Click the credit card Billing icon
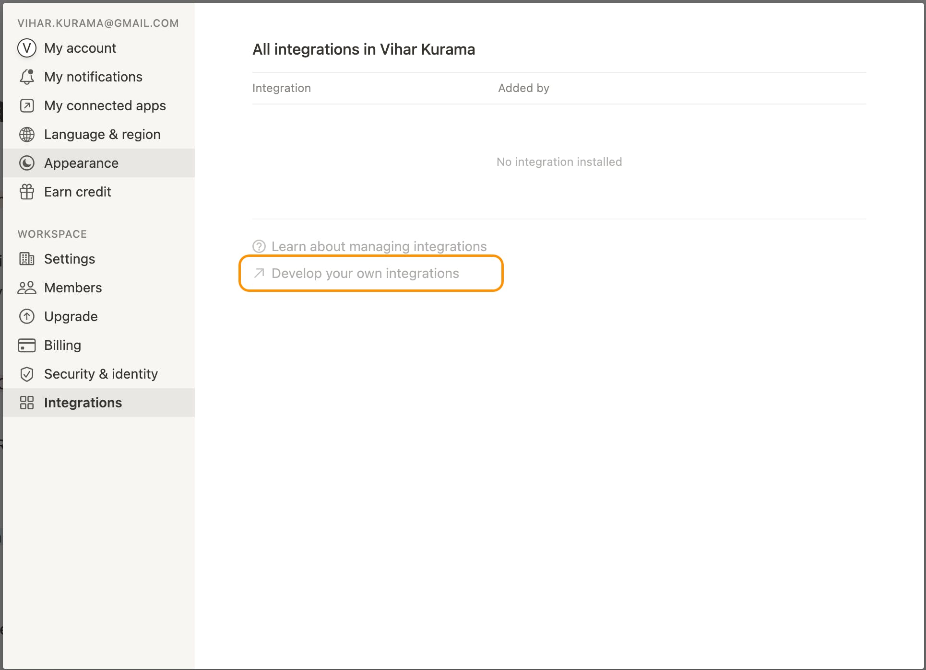The image size is (926, 670). tap(27, 345)
